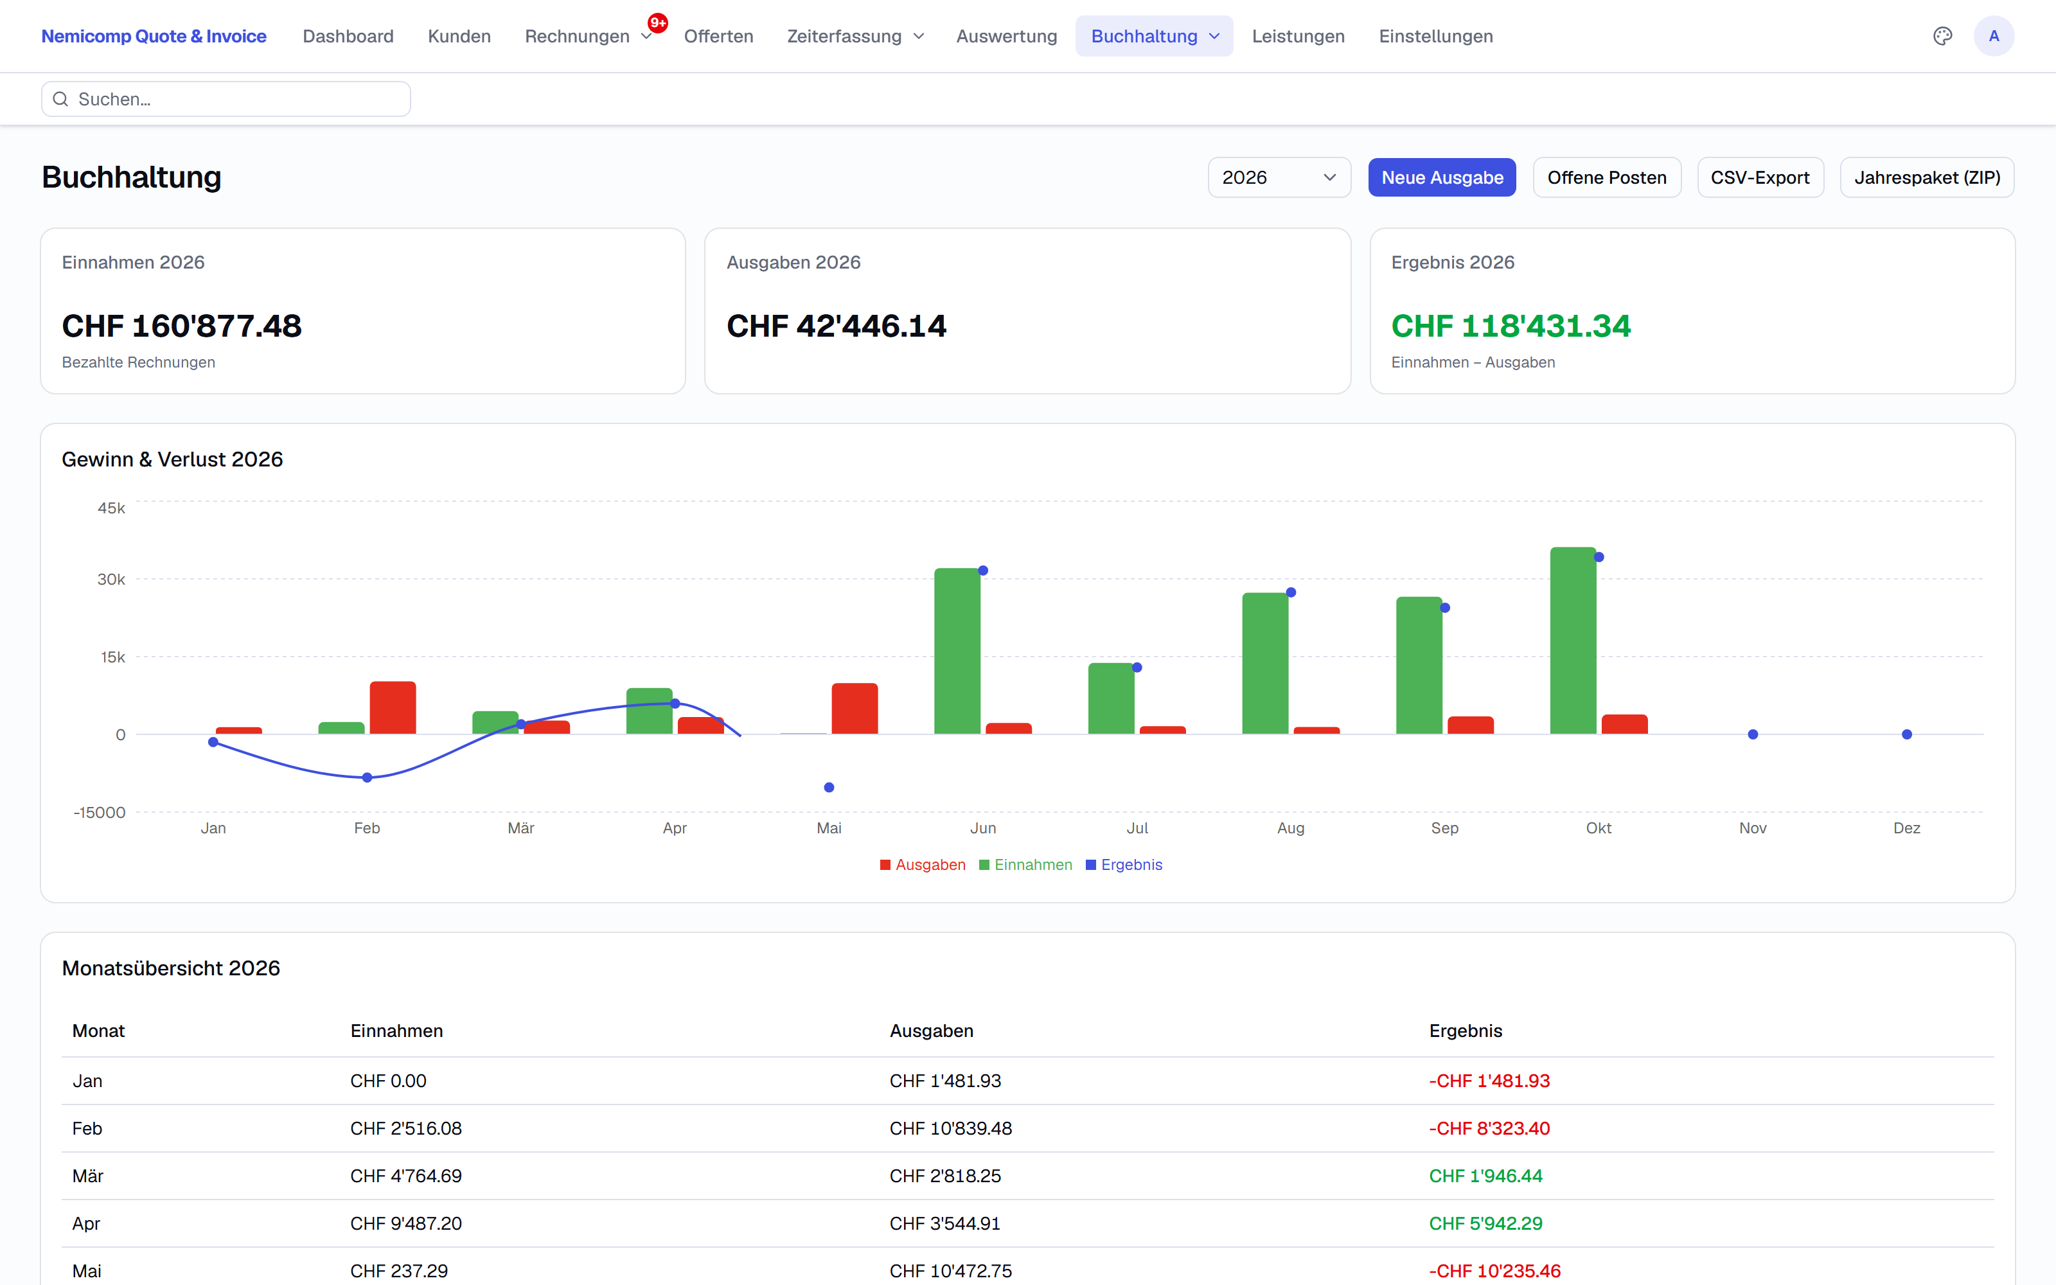2056x1285 pixels.
Task: Open Offene Posten
Action: tap(1606, 177)
